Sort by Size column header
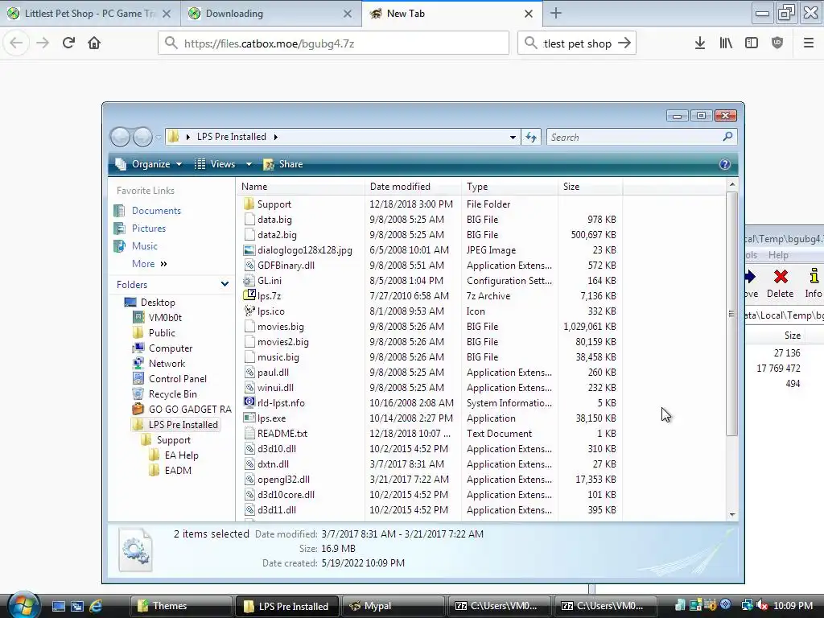The height and width of the screenshot is (618, 824). pyautogui.click(x=590, y=187)
